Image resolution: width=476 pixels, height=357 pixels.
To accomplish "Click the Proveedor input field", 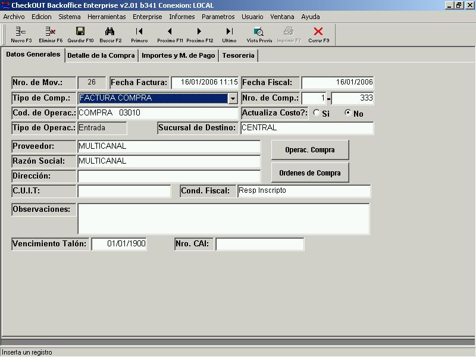I will 169,146.
